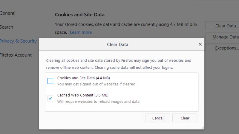Follow the Learn more link
Viewport: 239px width, 134px height.
pyautogui.click(x=81, y=32)
